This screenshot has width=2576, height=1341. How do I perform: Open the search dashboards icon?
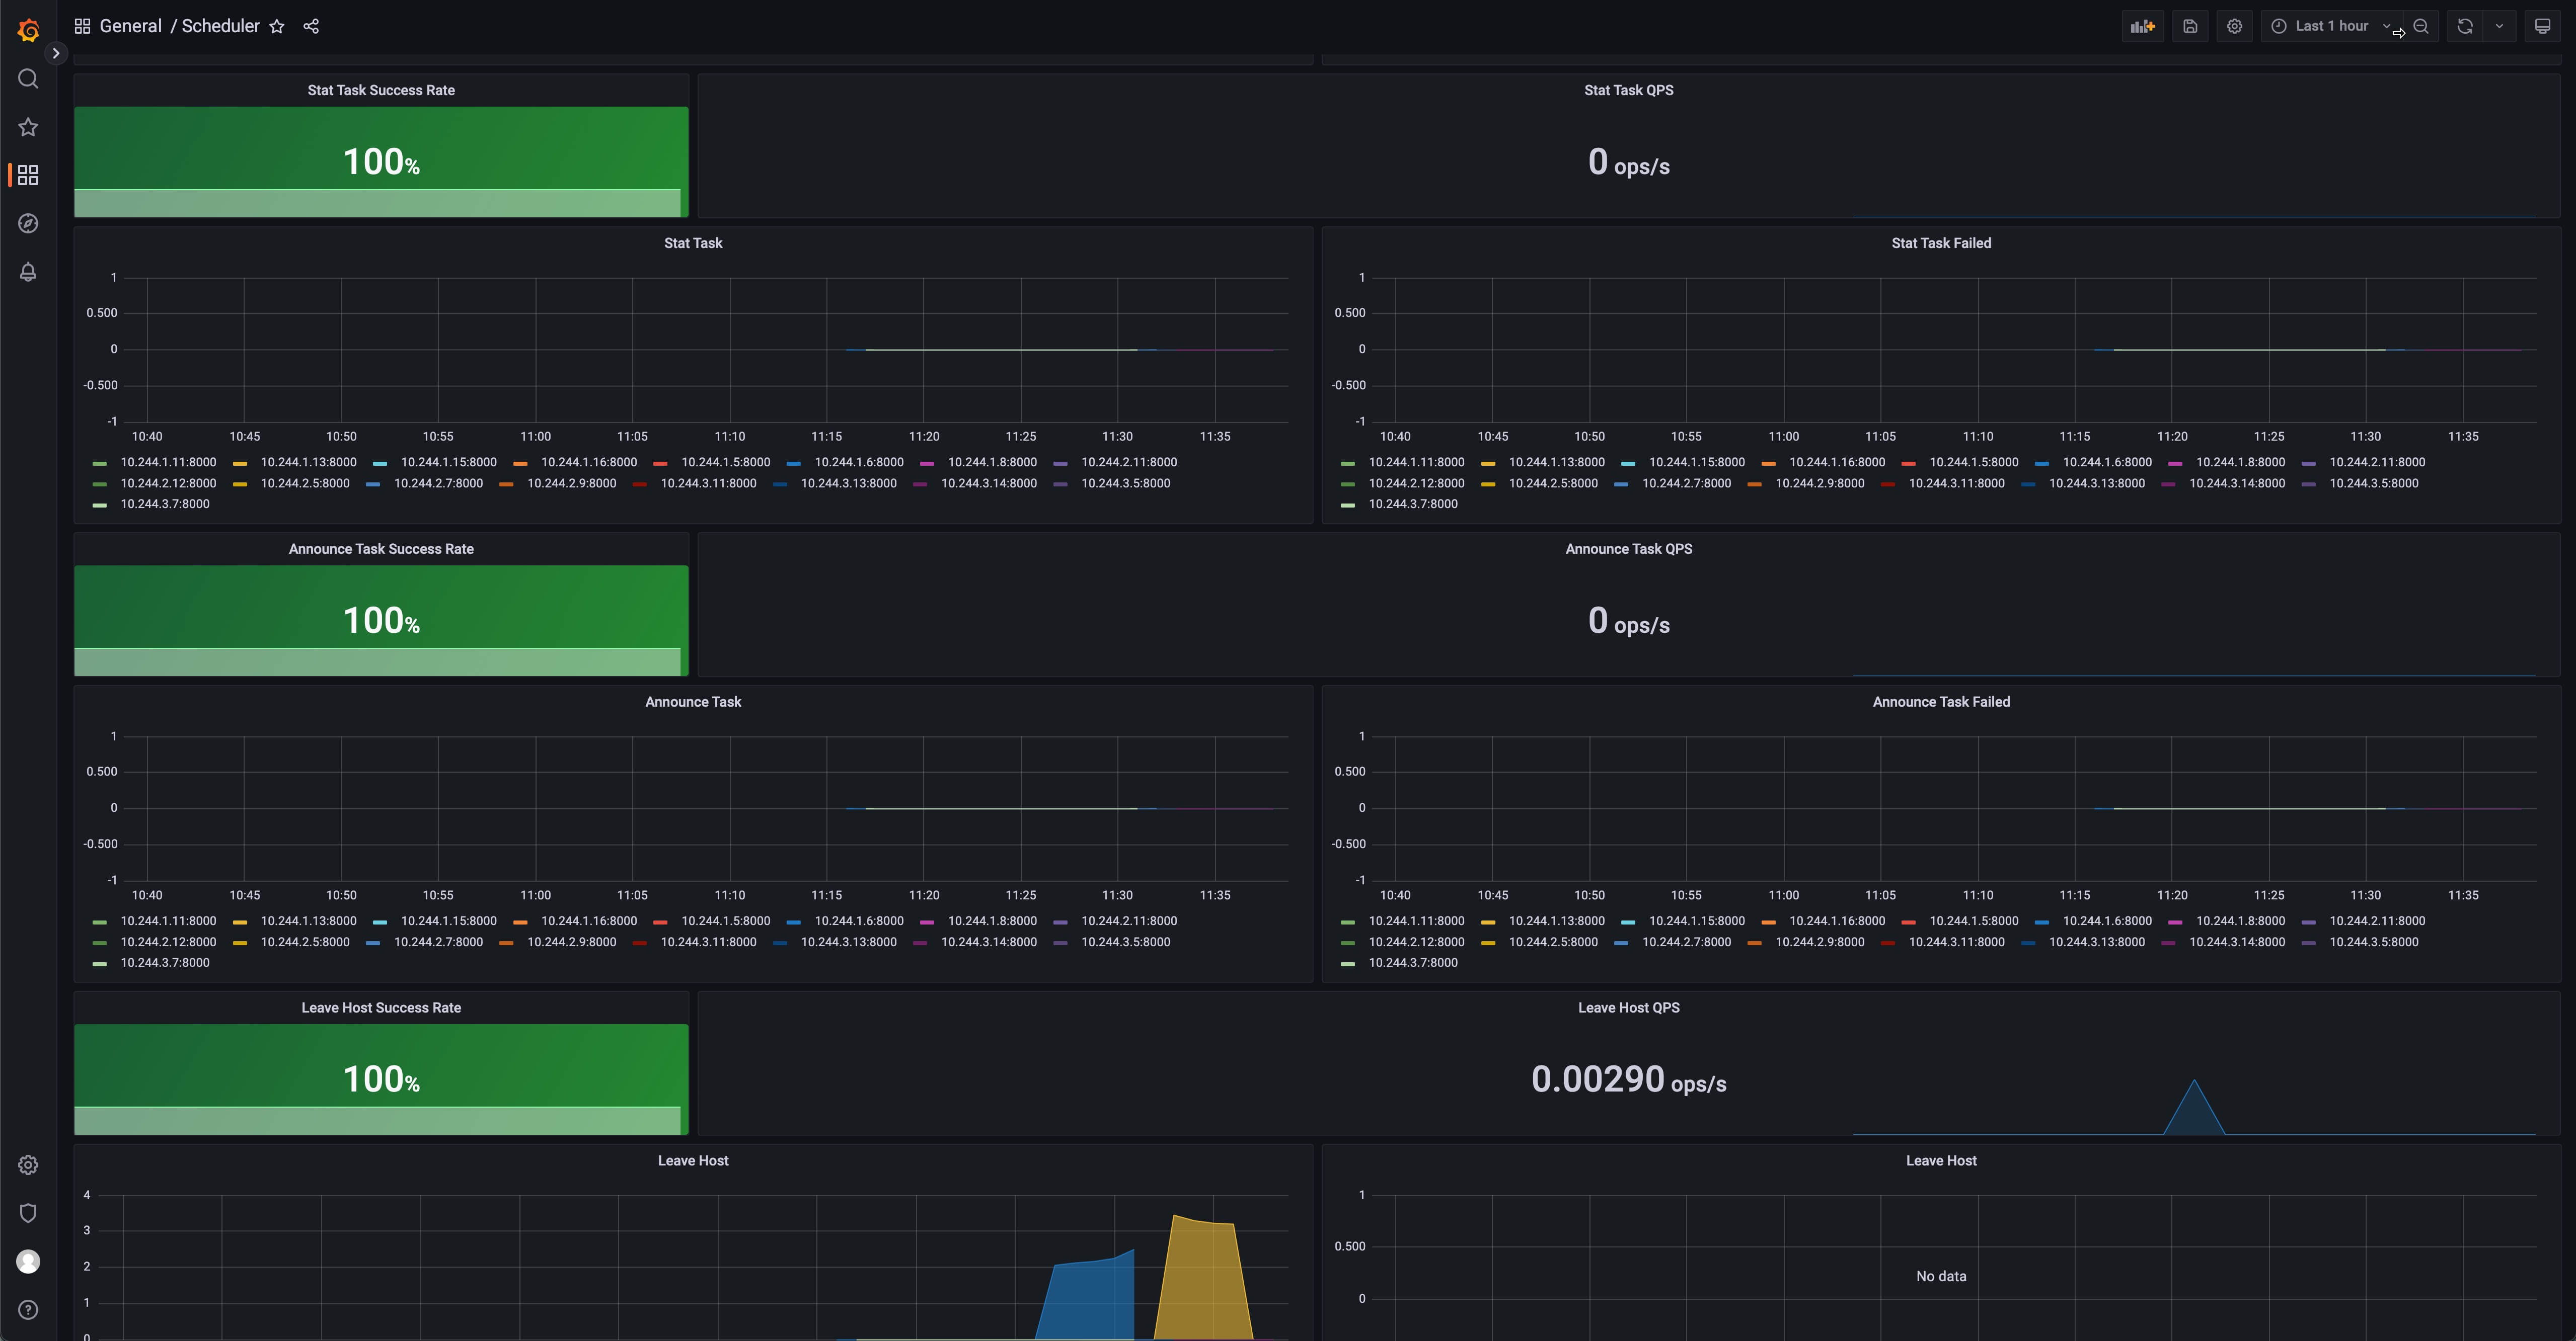28,79
